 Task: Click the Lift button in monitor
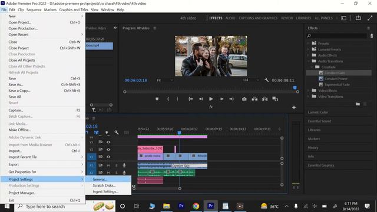click(x=254, y=99)
